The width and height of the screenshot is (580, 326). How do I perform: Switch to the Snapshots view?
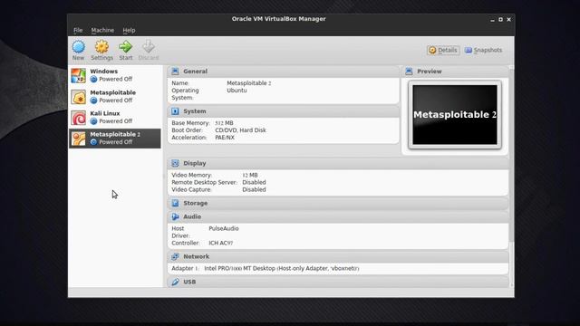[483, 51]
